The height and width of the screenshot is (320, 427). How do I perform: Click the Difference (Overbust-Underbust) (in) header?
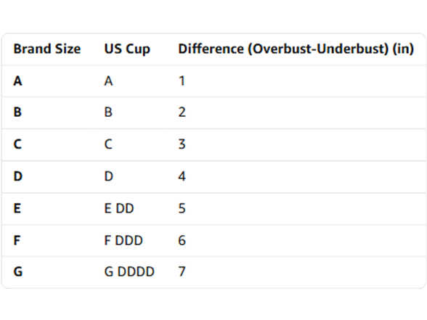pos(296,49)
